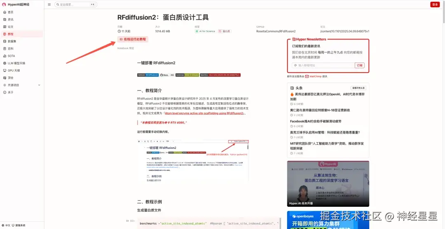Click the 头条 section icon
445x229 pixels.
click(x=292, y=88)
